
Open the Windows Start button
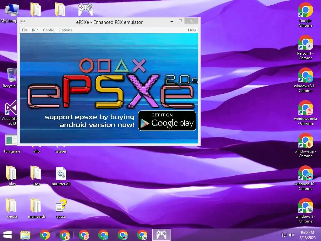pyautogui.click(x=8, y=235)
